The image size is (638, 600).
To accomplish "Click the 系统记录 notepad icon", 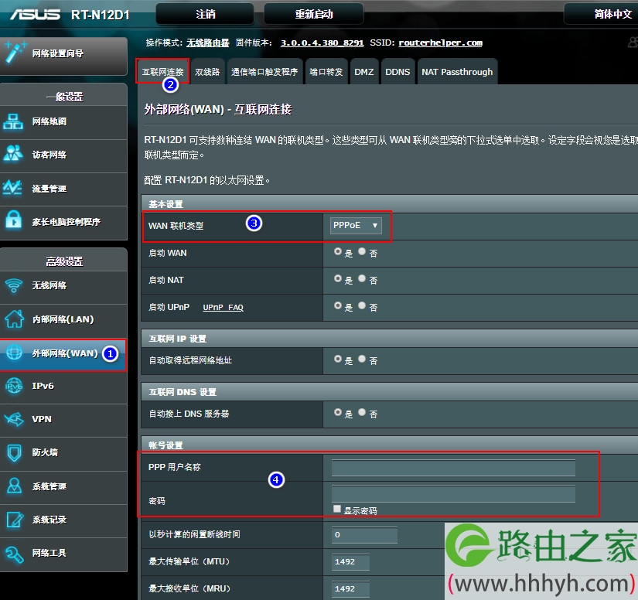I will (15, 520).
